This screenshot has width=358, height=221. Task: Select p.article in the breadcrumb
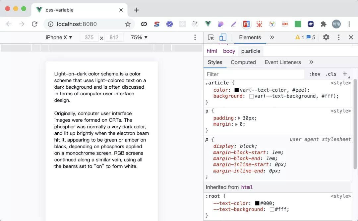[251, 51]
